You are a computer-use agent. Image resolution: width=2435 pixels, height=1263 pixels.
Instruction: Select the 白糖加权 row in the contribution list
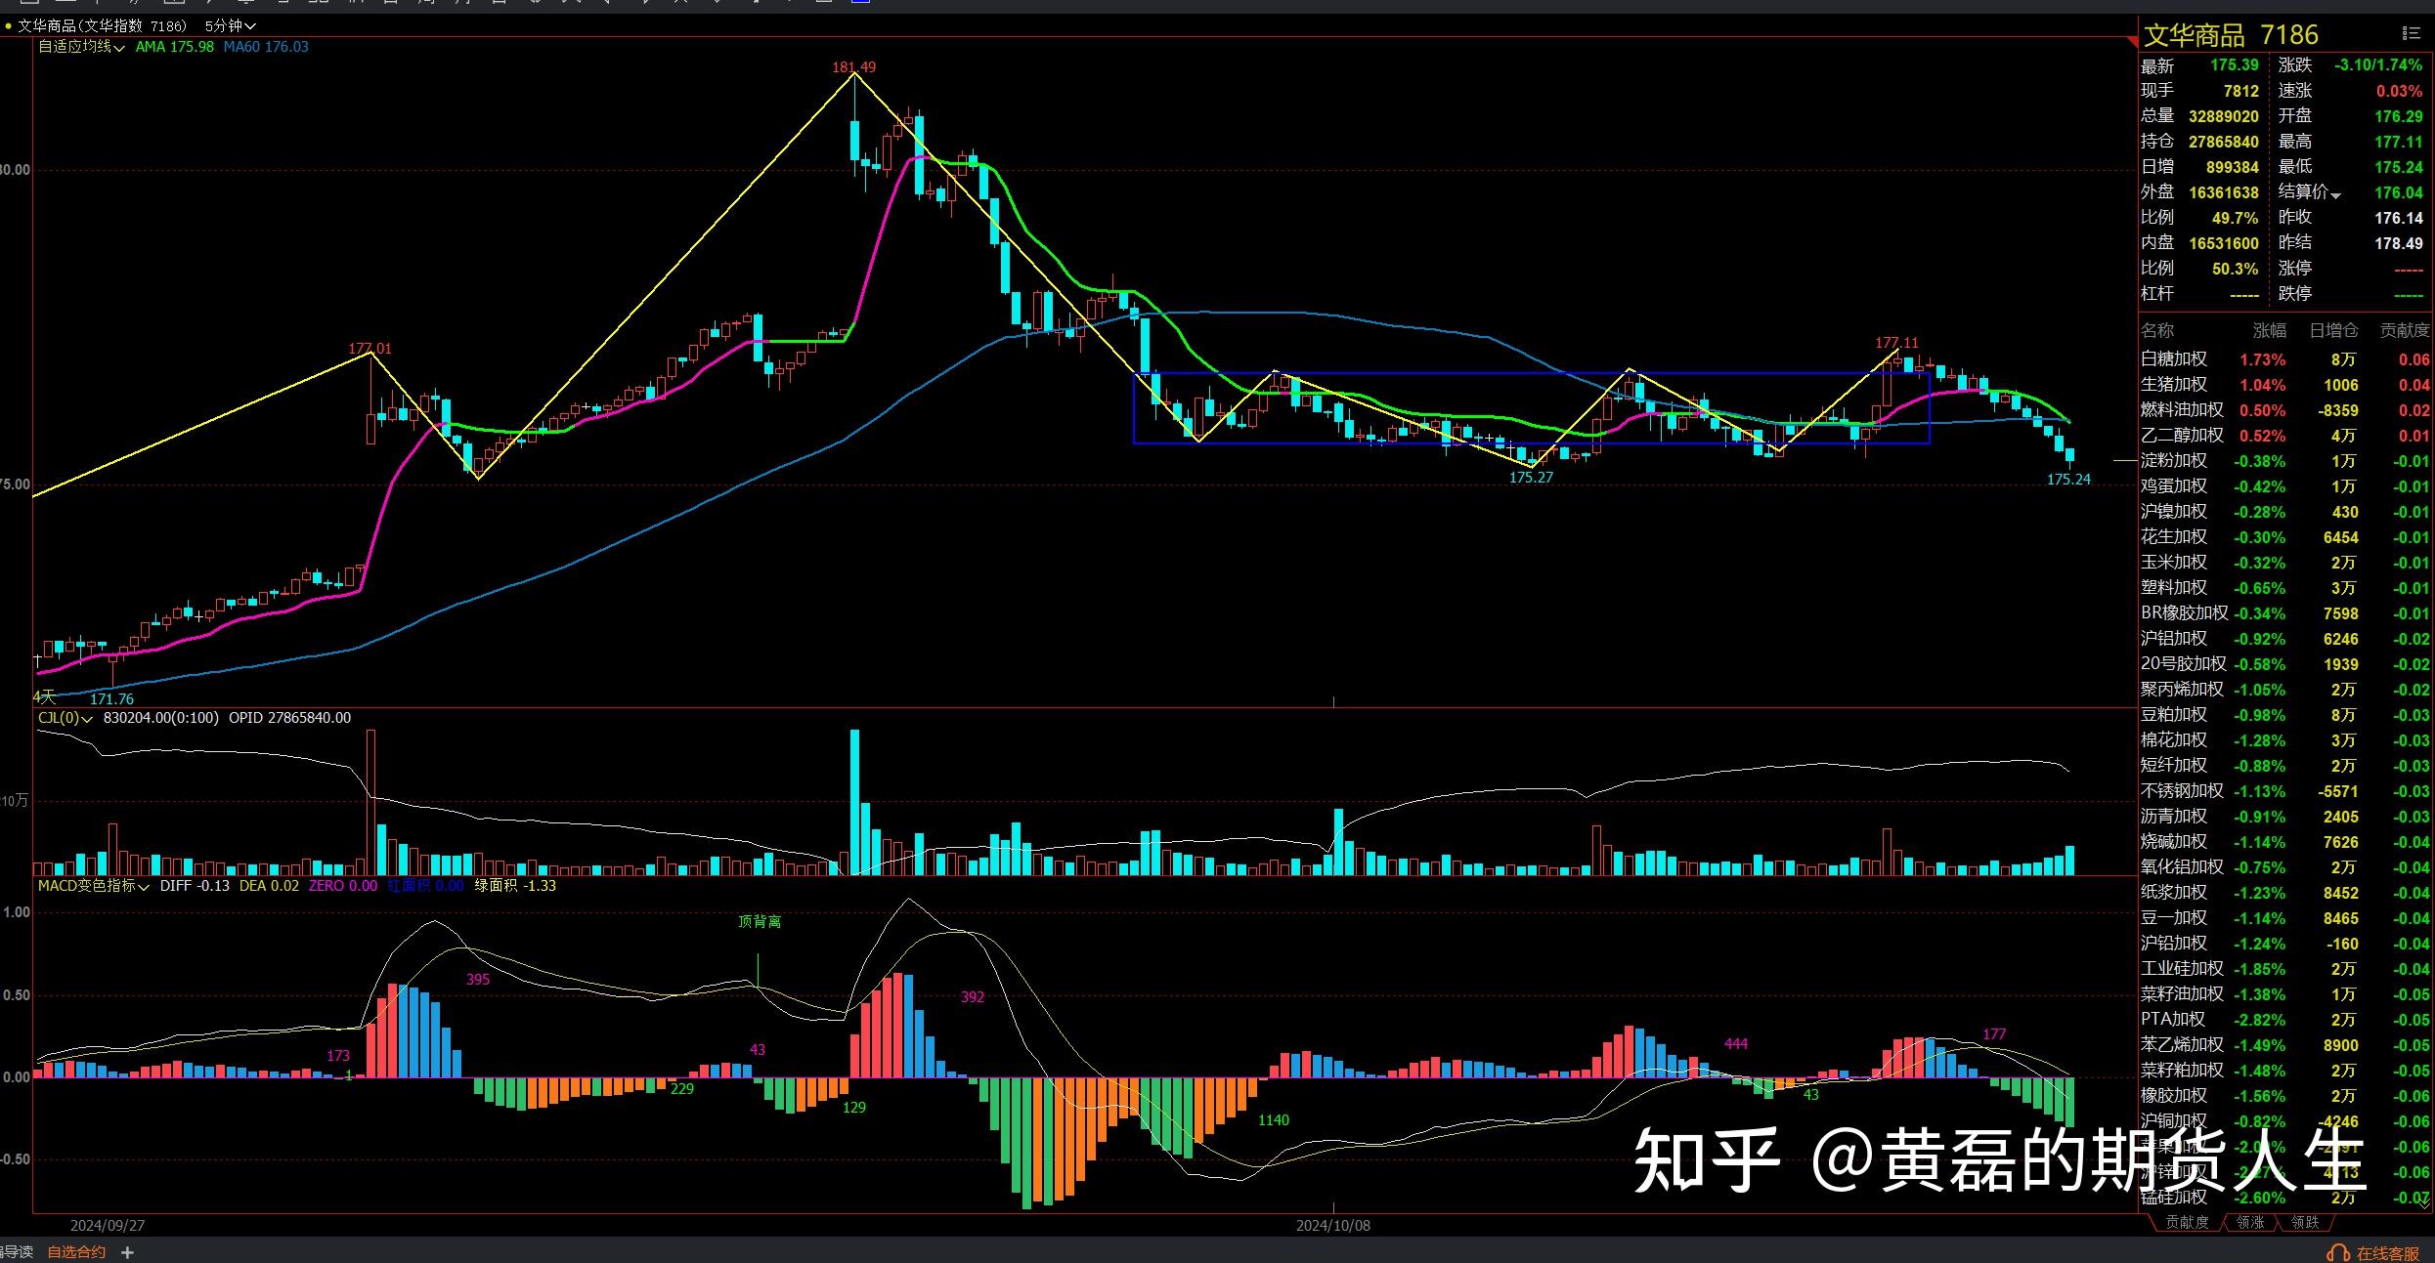2174,359
